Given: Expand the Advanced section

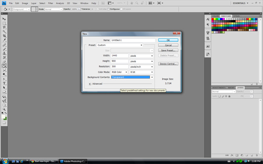Looking at the screenshot, I should tap(90, 84).
